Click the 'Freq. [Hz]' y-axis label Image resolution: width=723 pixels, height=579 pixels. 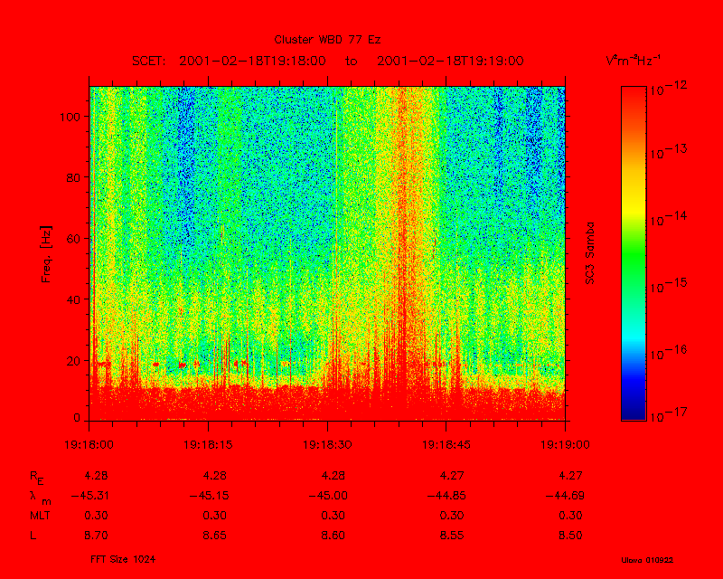(x=45, y=253)
